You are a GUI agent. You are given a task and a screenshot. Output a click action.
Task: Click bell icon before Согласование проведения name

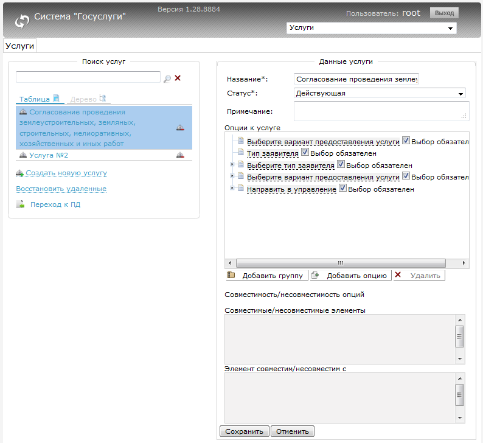pyautogui.click(x=23, y=111)
